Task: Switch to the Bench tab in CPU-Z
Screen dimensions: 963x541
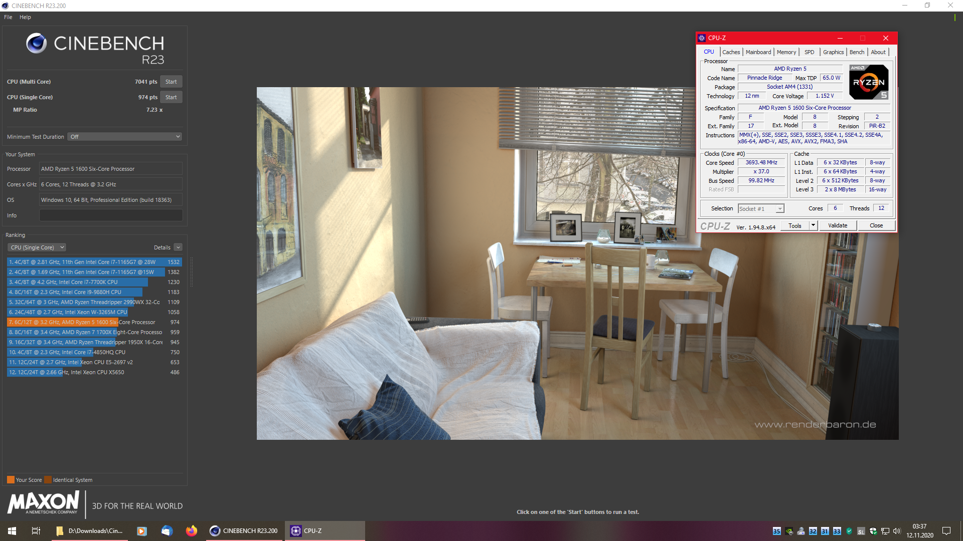Action: (857, 52)
